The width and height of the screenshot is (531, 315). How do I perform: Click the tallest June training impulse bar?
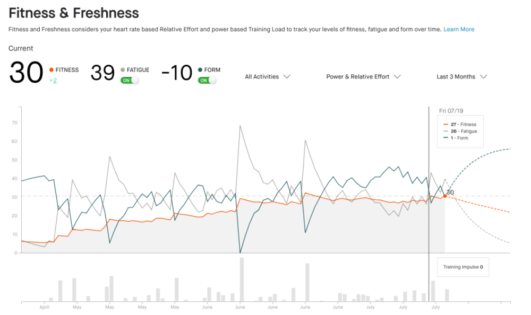point(242,279)
